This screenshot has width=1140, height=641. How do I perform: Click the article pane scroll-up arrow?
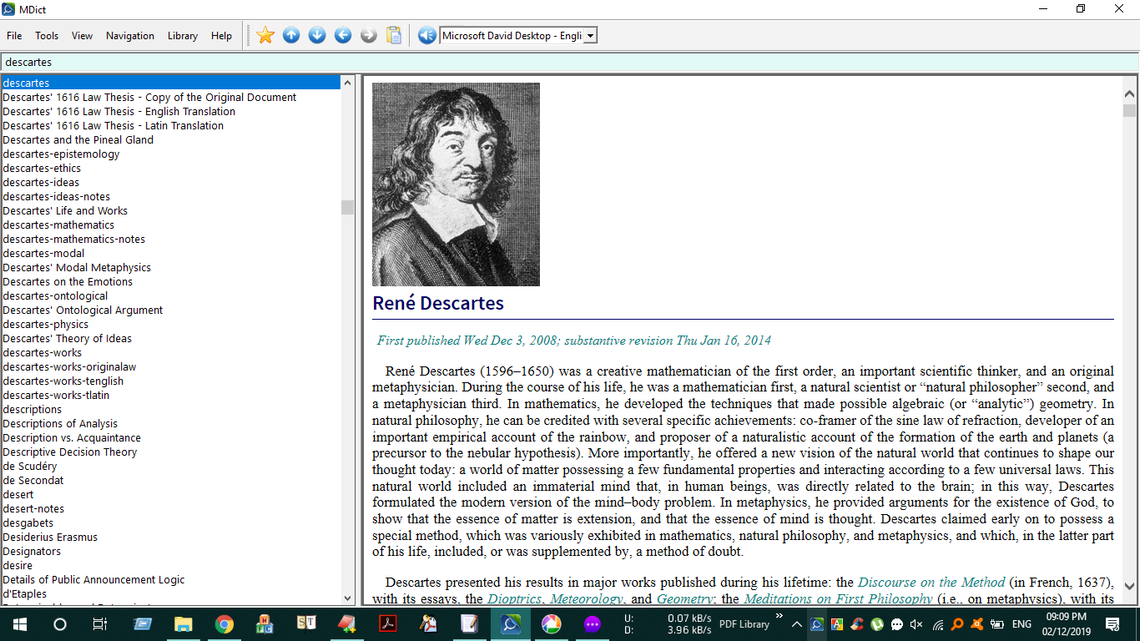[1130, 94]
